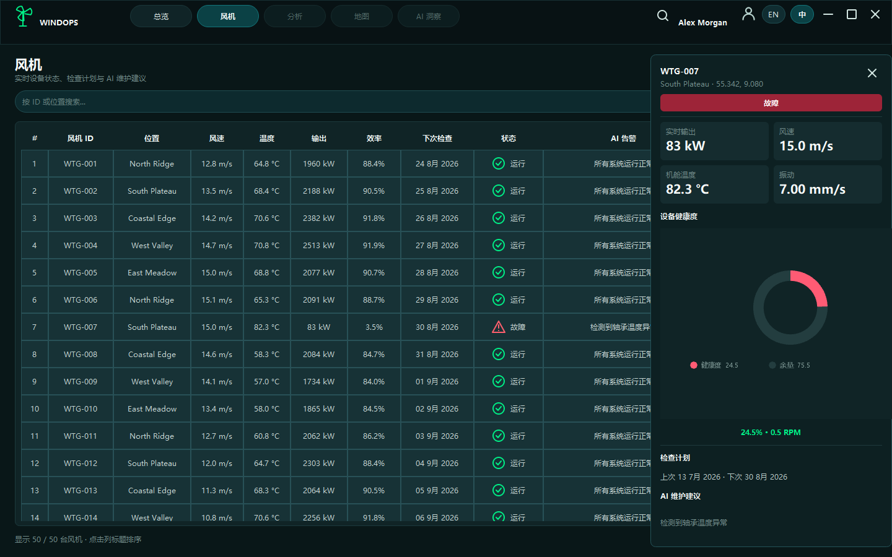
Task: Sort table by 风速 column header
Action: pos(217,138)
